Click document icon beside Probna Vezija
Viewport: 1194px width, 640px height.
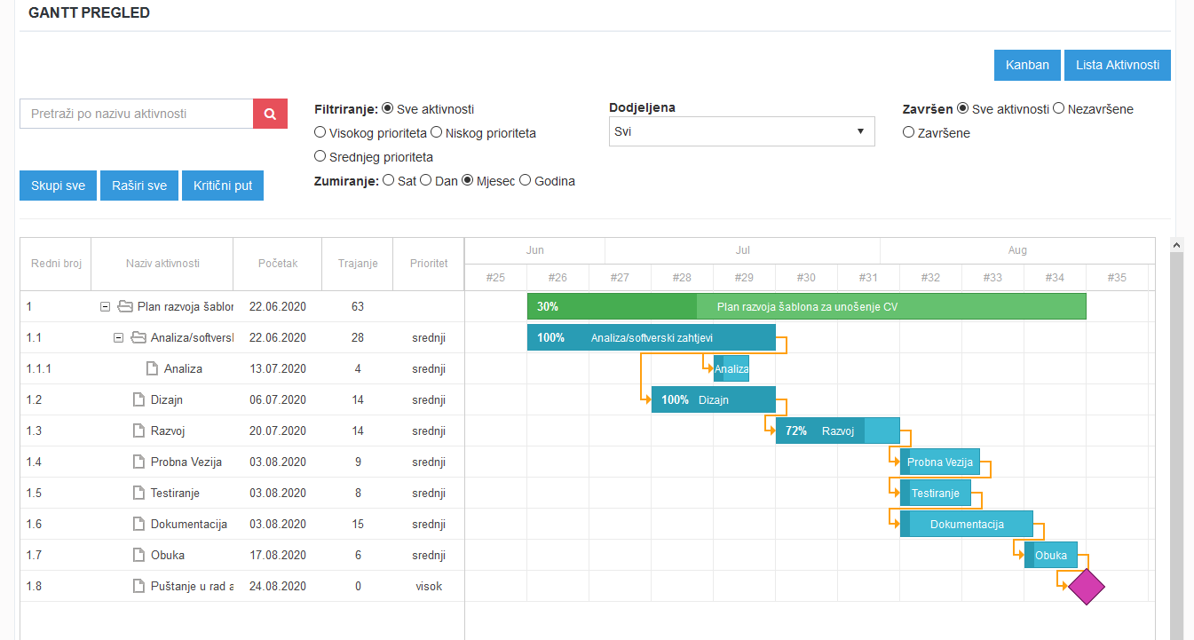[138, 462]
